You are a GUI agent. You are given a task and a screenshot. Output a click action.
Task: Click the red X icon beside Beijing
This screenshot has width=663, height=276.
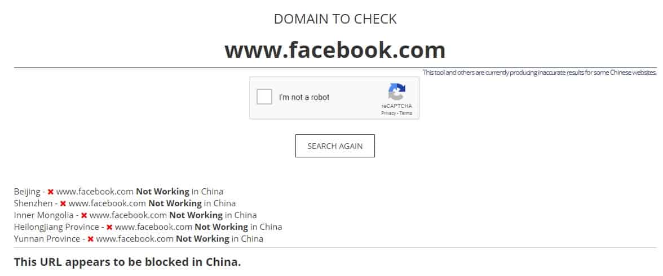[x=51, y=192]
